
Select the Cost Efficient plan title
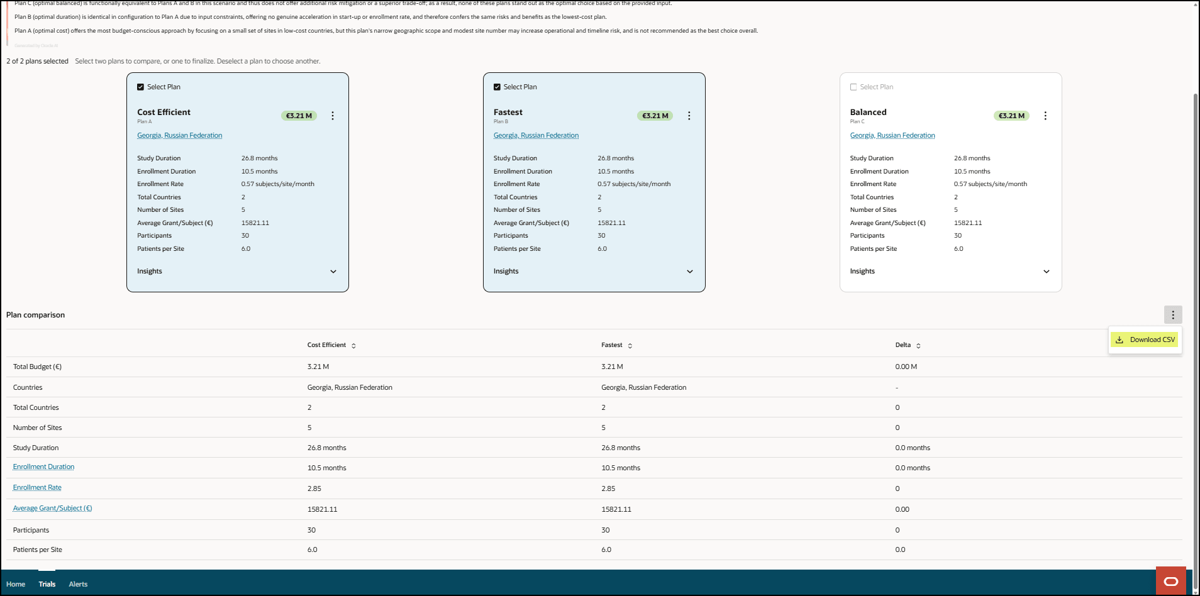(x=164, y=112)
